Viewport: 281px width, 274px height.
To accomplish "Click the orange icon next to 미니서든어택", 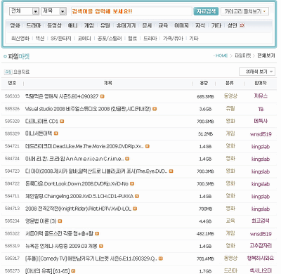I will (x=55, y=133).
